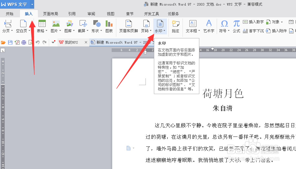Open the WPS 文字 application menu
This screenshot has height=169, width=296.
click(14, 4)
